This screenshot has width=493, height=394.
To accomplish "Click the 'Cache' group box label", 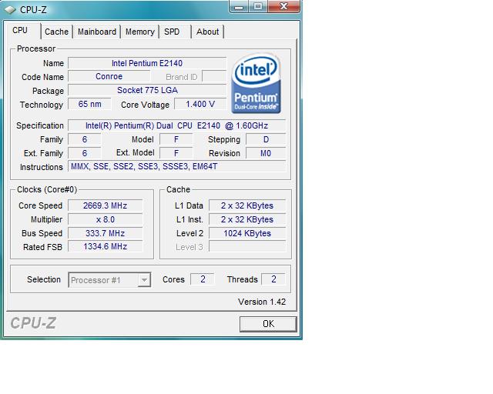I will (x=178, y=189).
